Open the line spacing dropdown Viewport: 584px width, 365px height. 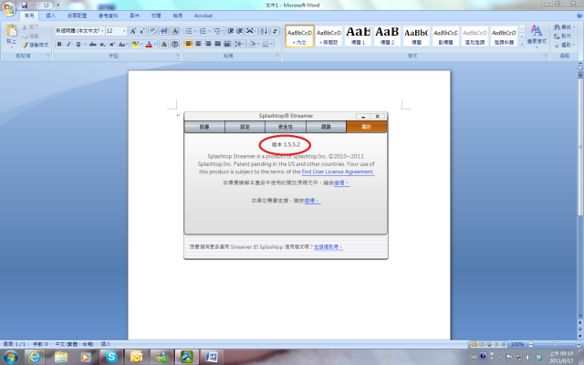pos(239,44)
